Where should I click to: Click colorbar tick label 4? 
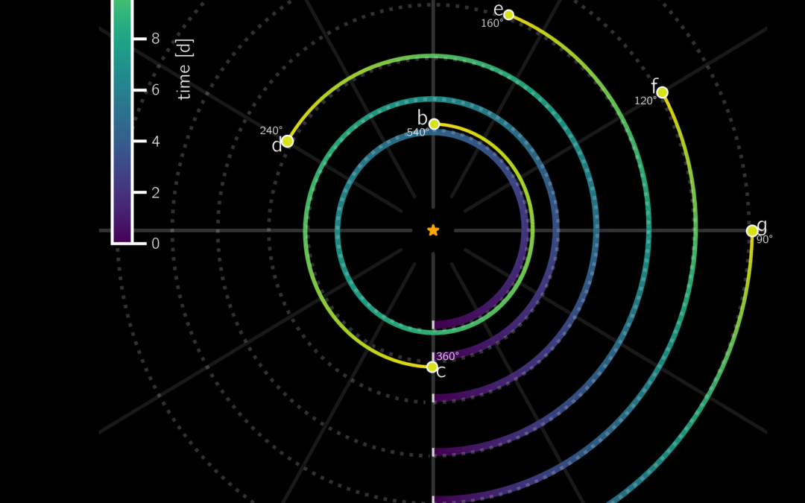(x=156, y=141)
